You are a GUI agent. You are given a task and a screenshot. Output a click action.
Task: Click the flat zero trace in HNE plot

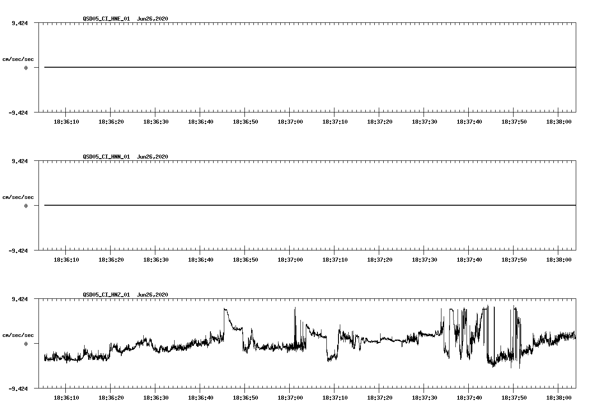tap(310, 67)
